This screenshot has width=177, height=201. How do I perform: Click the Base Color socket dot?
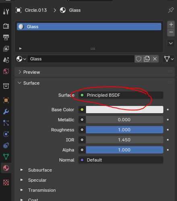pyautogui.click(x=82, y=110)
